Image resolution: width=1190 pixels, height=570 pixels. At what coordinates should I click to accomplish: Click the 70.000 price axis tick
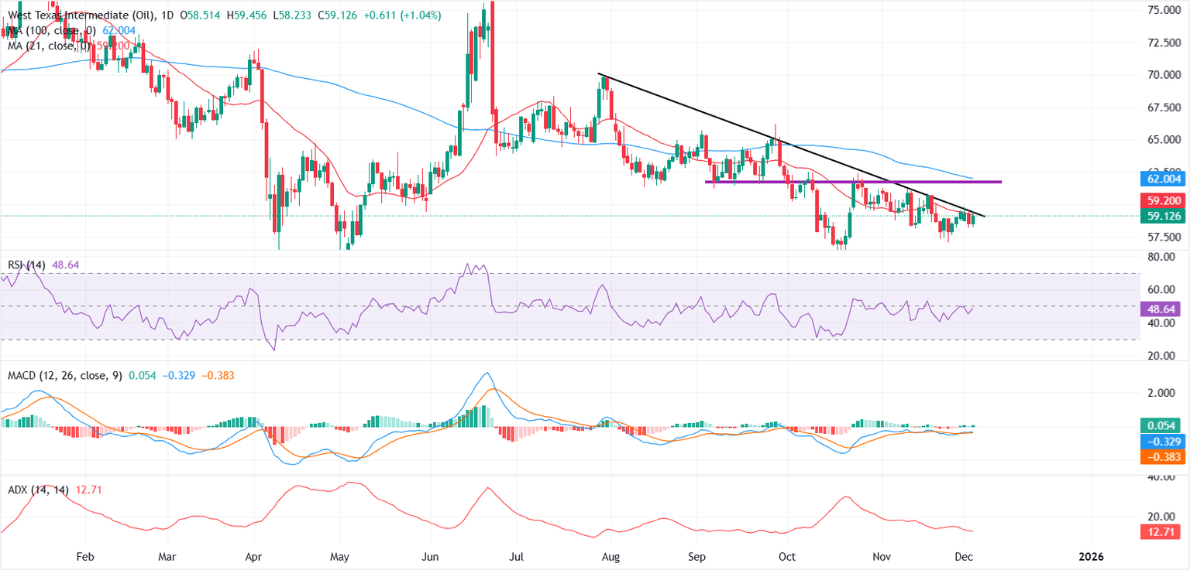click(1164, 75)
